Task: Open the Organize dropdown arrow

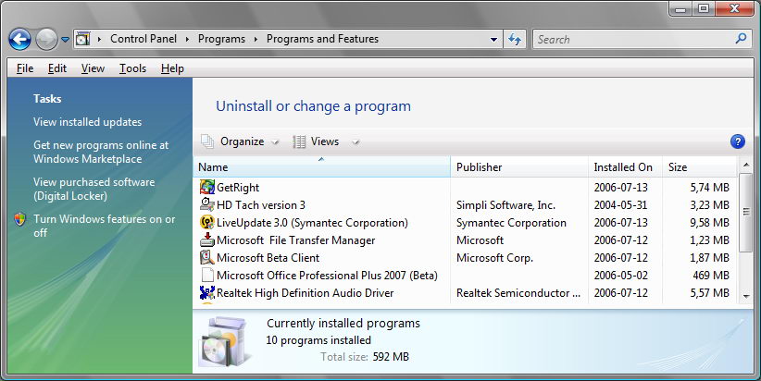Action: click(x=275, y=142)
